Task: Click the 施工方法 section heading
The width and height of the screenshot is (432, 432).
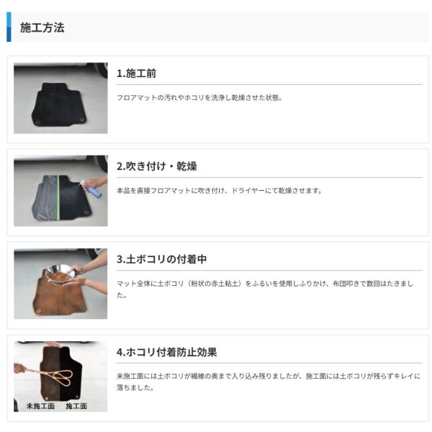Action: (42, 27)
